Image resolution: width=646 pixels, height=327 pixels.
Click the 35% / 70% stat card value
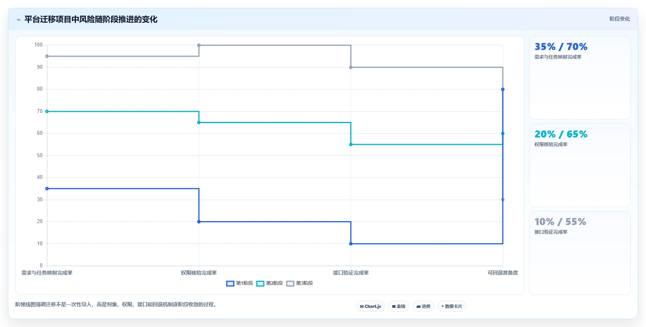[x=561, y=47]
